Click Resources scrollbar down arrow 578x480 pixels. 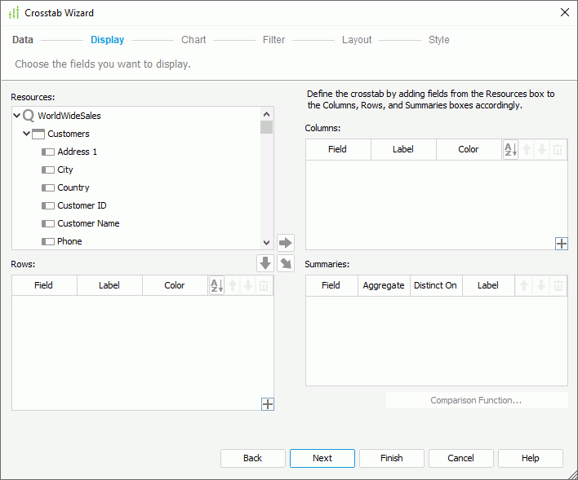click(266, 243)
